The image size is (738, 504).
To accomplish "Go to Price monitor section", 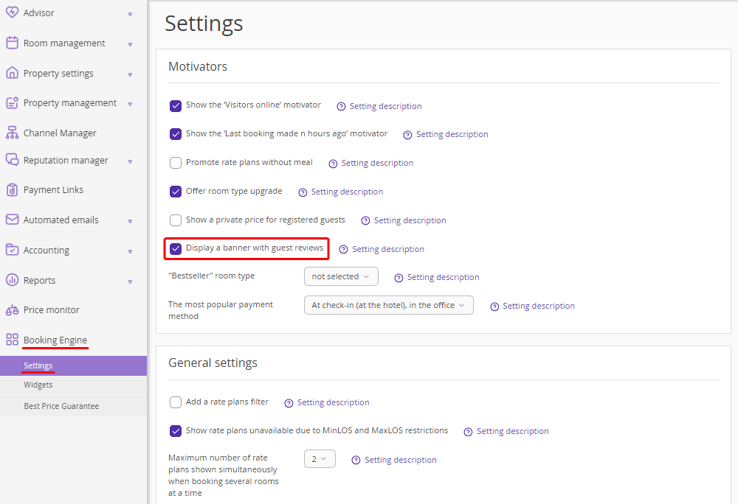I will click(52, 310).
